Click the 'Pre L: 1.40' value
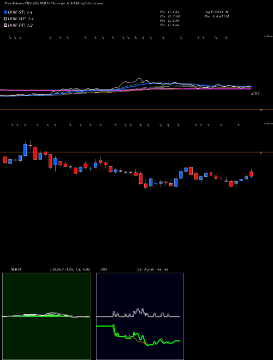273x360 pixels. (170, 21)
